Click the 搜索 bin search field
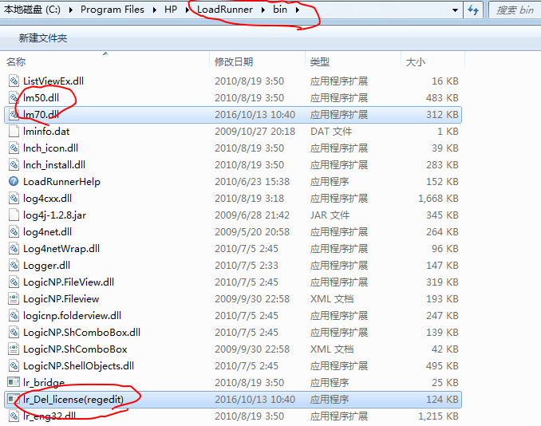Image resolution: width=541 pixels, height=426 pixels. [515, 10]
